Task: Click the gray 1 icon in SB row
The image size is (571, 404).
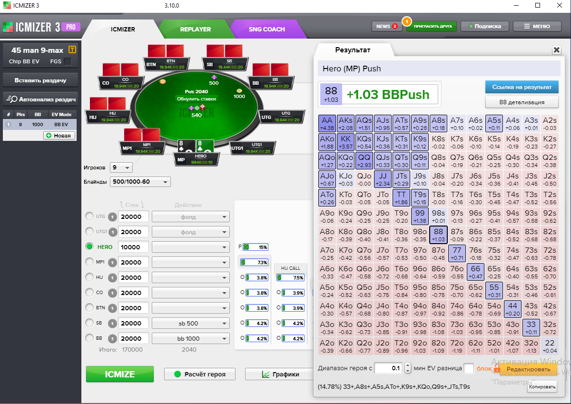Action: (112, 323)
